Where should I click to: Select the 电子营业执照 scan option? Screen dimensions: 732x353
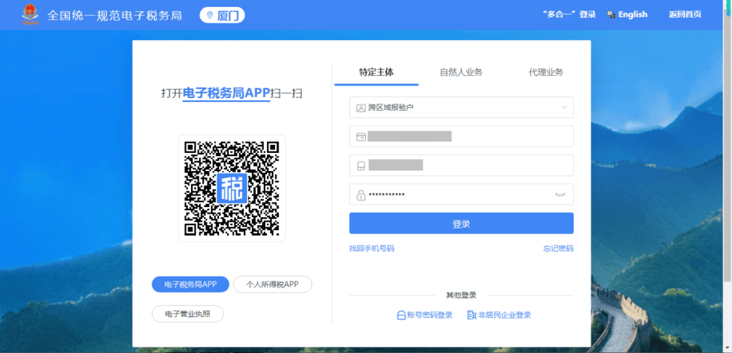point(188,314)
